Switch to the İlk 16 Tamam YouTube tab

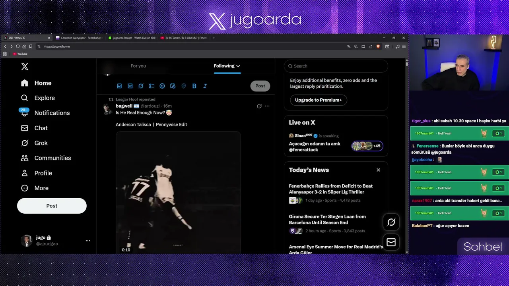(184, 38)
